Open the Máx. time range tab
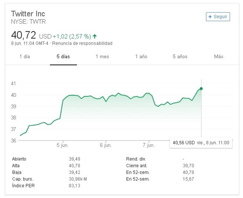The image size is (243, 198). pyautogui.click(x=219, y=57)
